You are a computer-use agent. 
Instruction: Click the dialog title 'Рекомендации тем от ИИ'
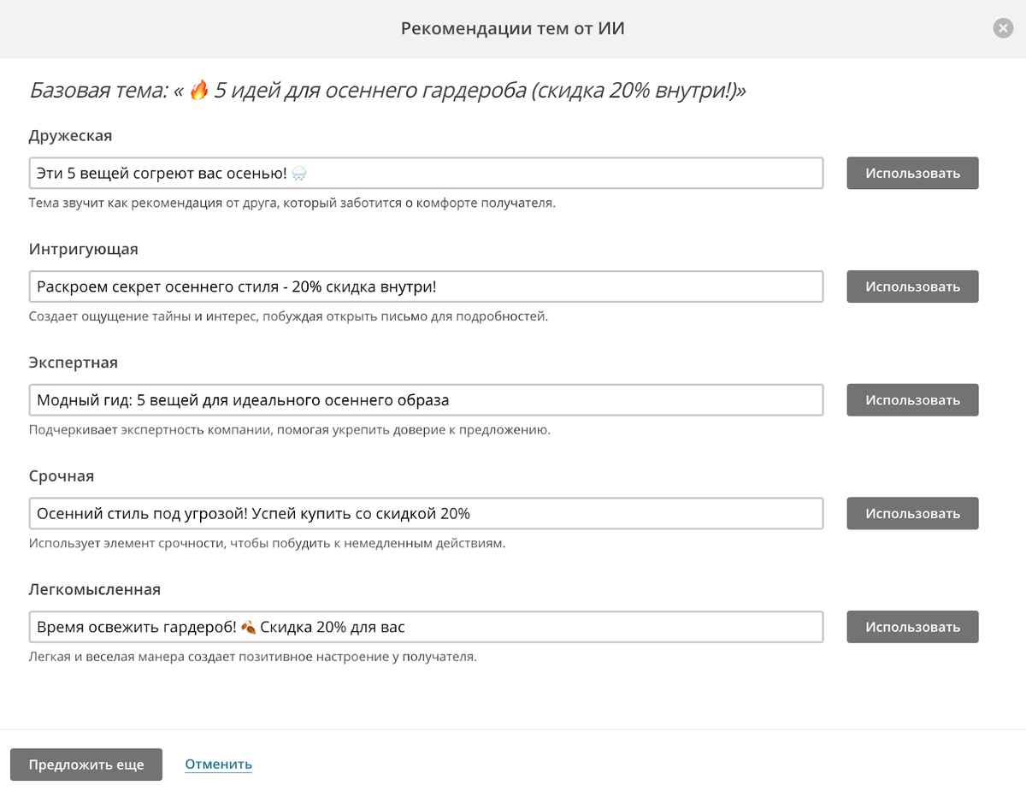pos(513,28)
